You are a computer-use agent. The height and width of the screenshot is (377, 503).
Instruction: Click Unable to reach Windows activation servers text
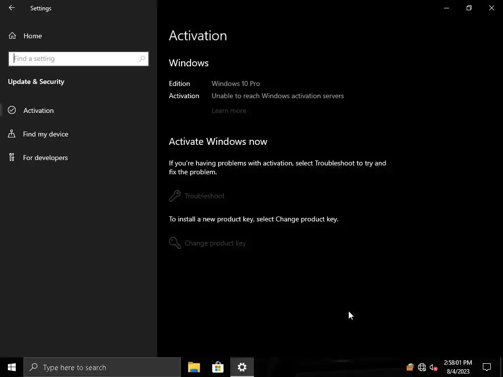[278, 96]
